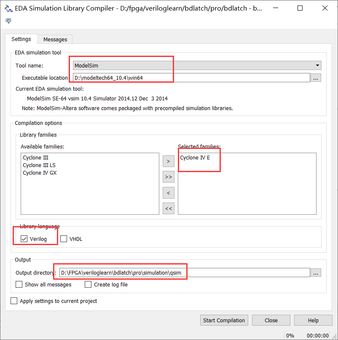
Task: Click the Output directory path field
Action: [x=185, y=273]
